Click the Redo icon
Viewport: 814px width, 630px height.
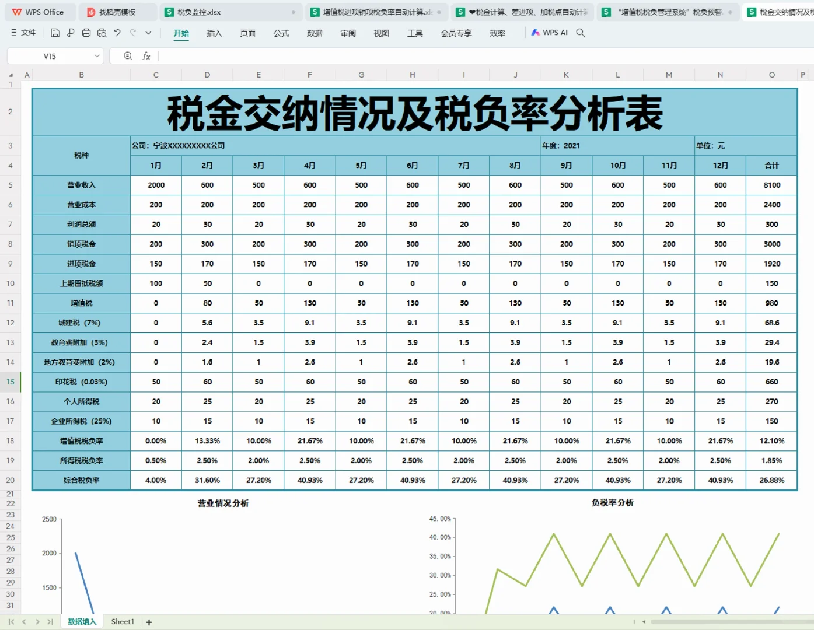coord(132,33)
